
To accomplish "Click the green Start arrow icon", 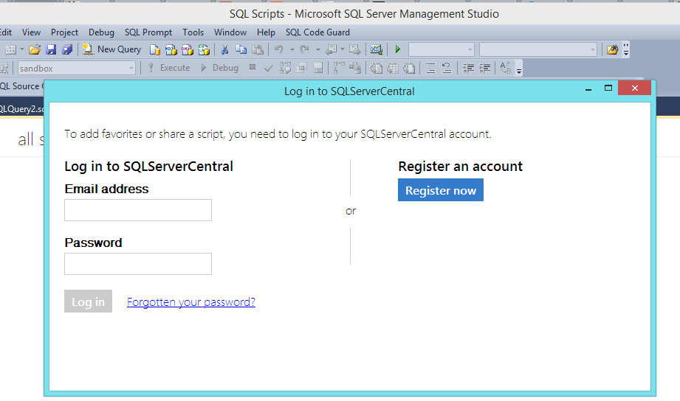I will (x=397, y=49).
